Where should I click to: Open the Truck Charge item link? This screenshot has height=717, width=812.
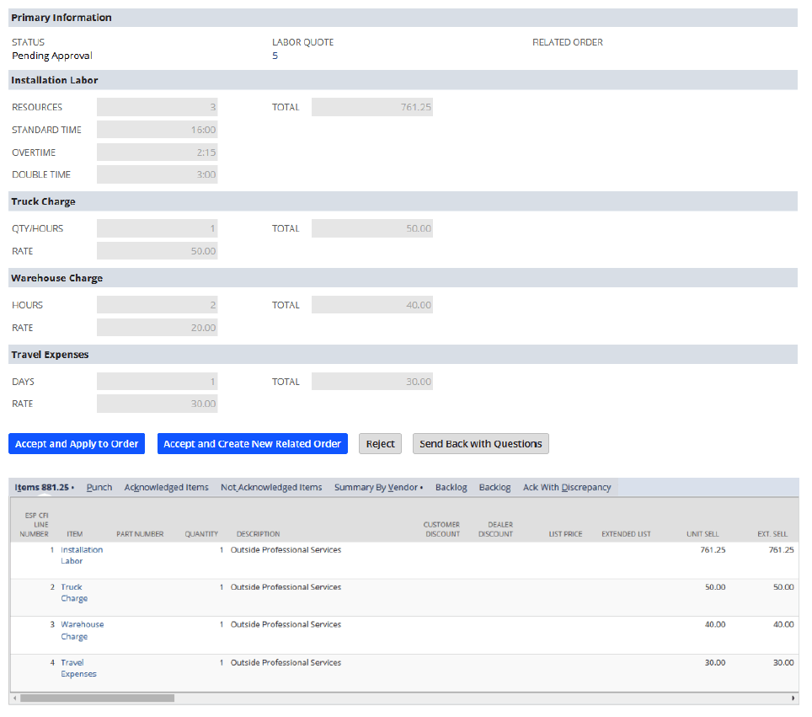coord(74,592)
